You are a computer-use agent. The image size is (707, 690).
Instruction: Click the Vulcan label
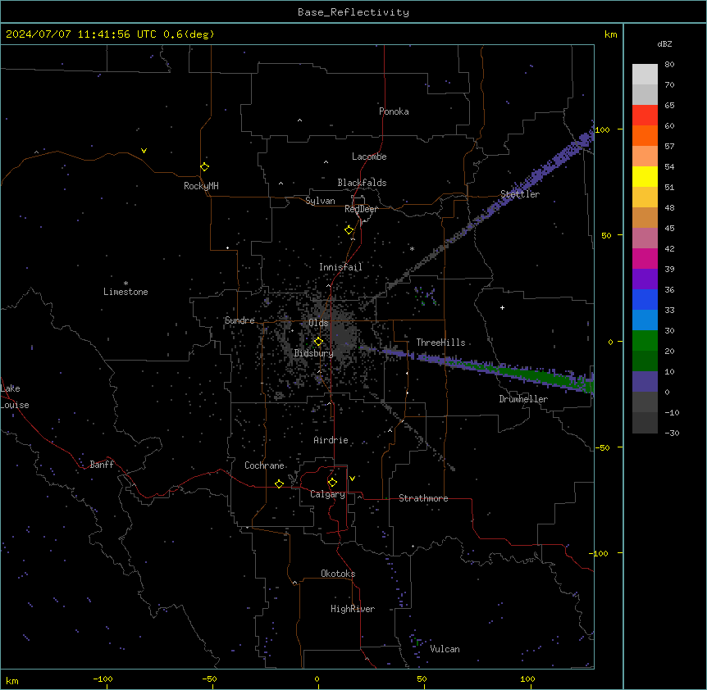[445, 649]
